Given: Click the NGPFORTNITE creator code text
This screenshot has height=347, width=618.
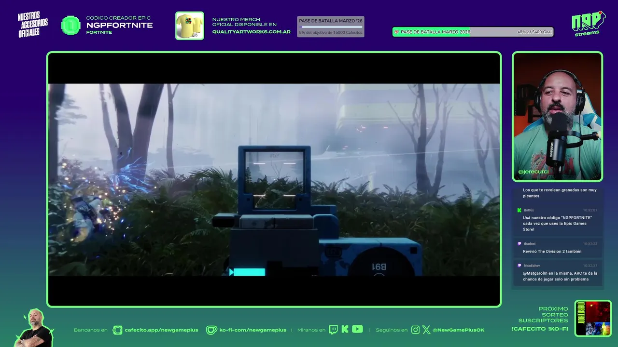Looking at the screenshot, I should (119, 25).
